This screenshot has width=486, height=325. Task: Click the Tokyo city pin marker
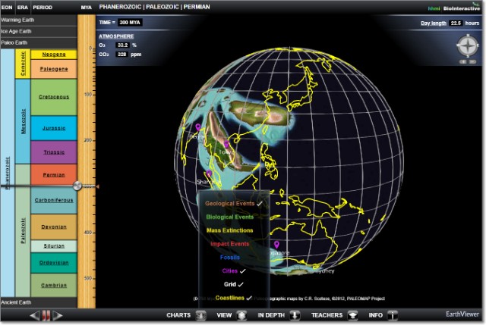pos(226,144)
